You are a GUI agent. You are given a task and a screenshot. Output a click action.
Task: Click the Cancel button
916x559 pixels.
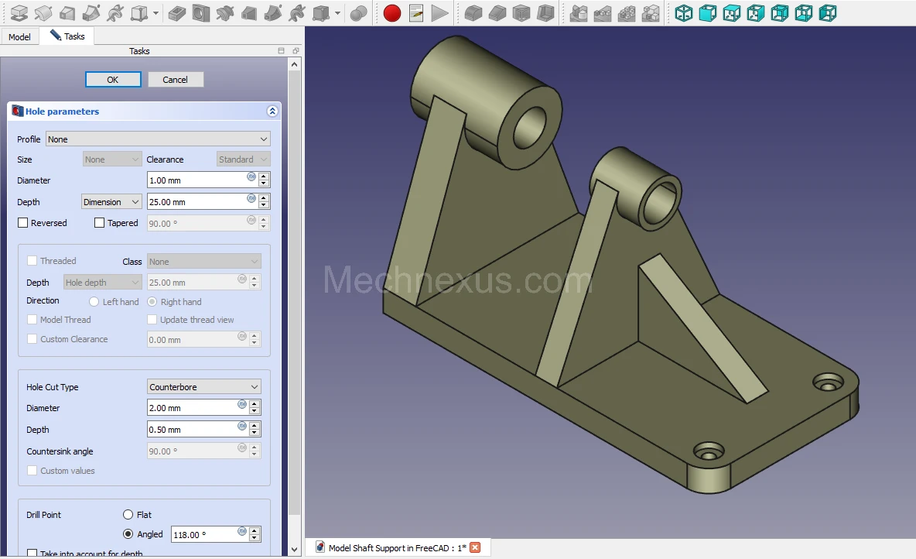coord(175,80)
